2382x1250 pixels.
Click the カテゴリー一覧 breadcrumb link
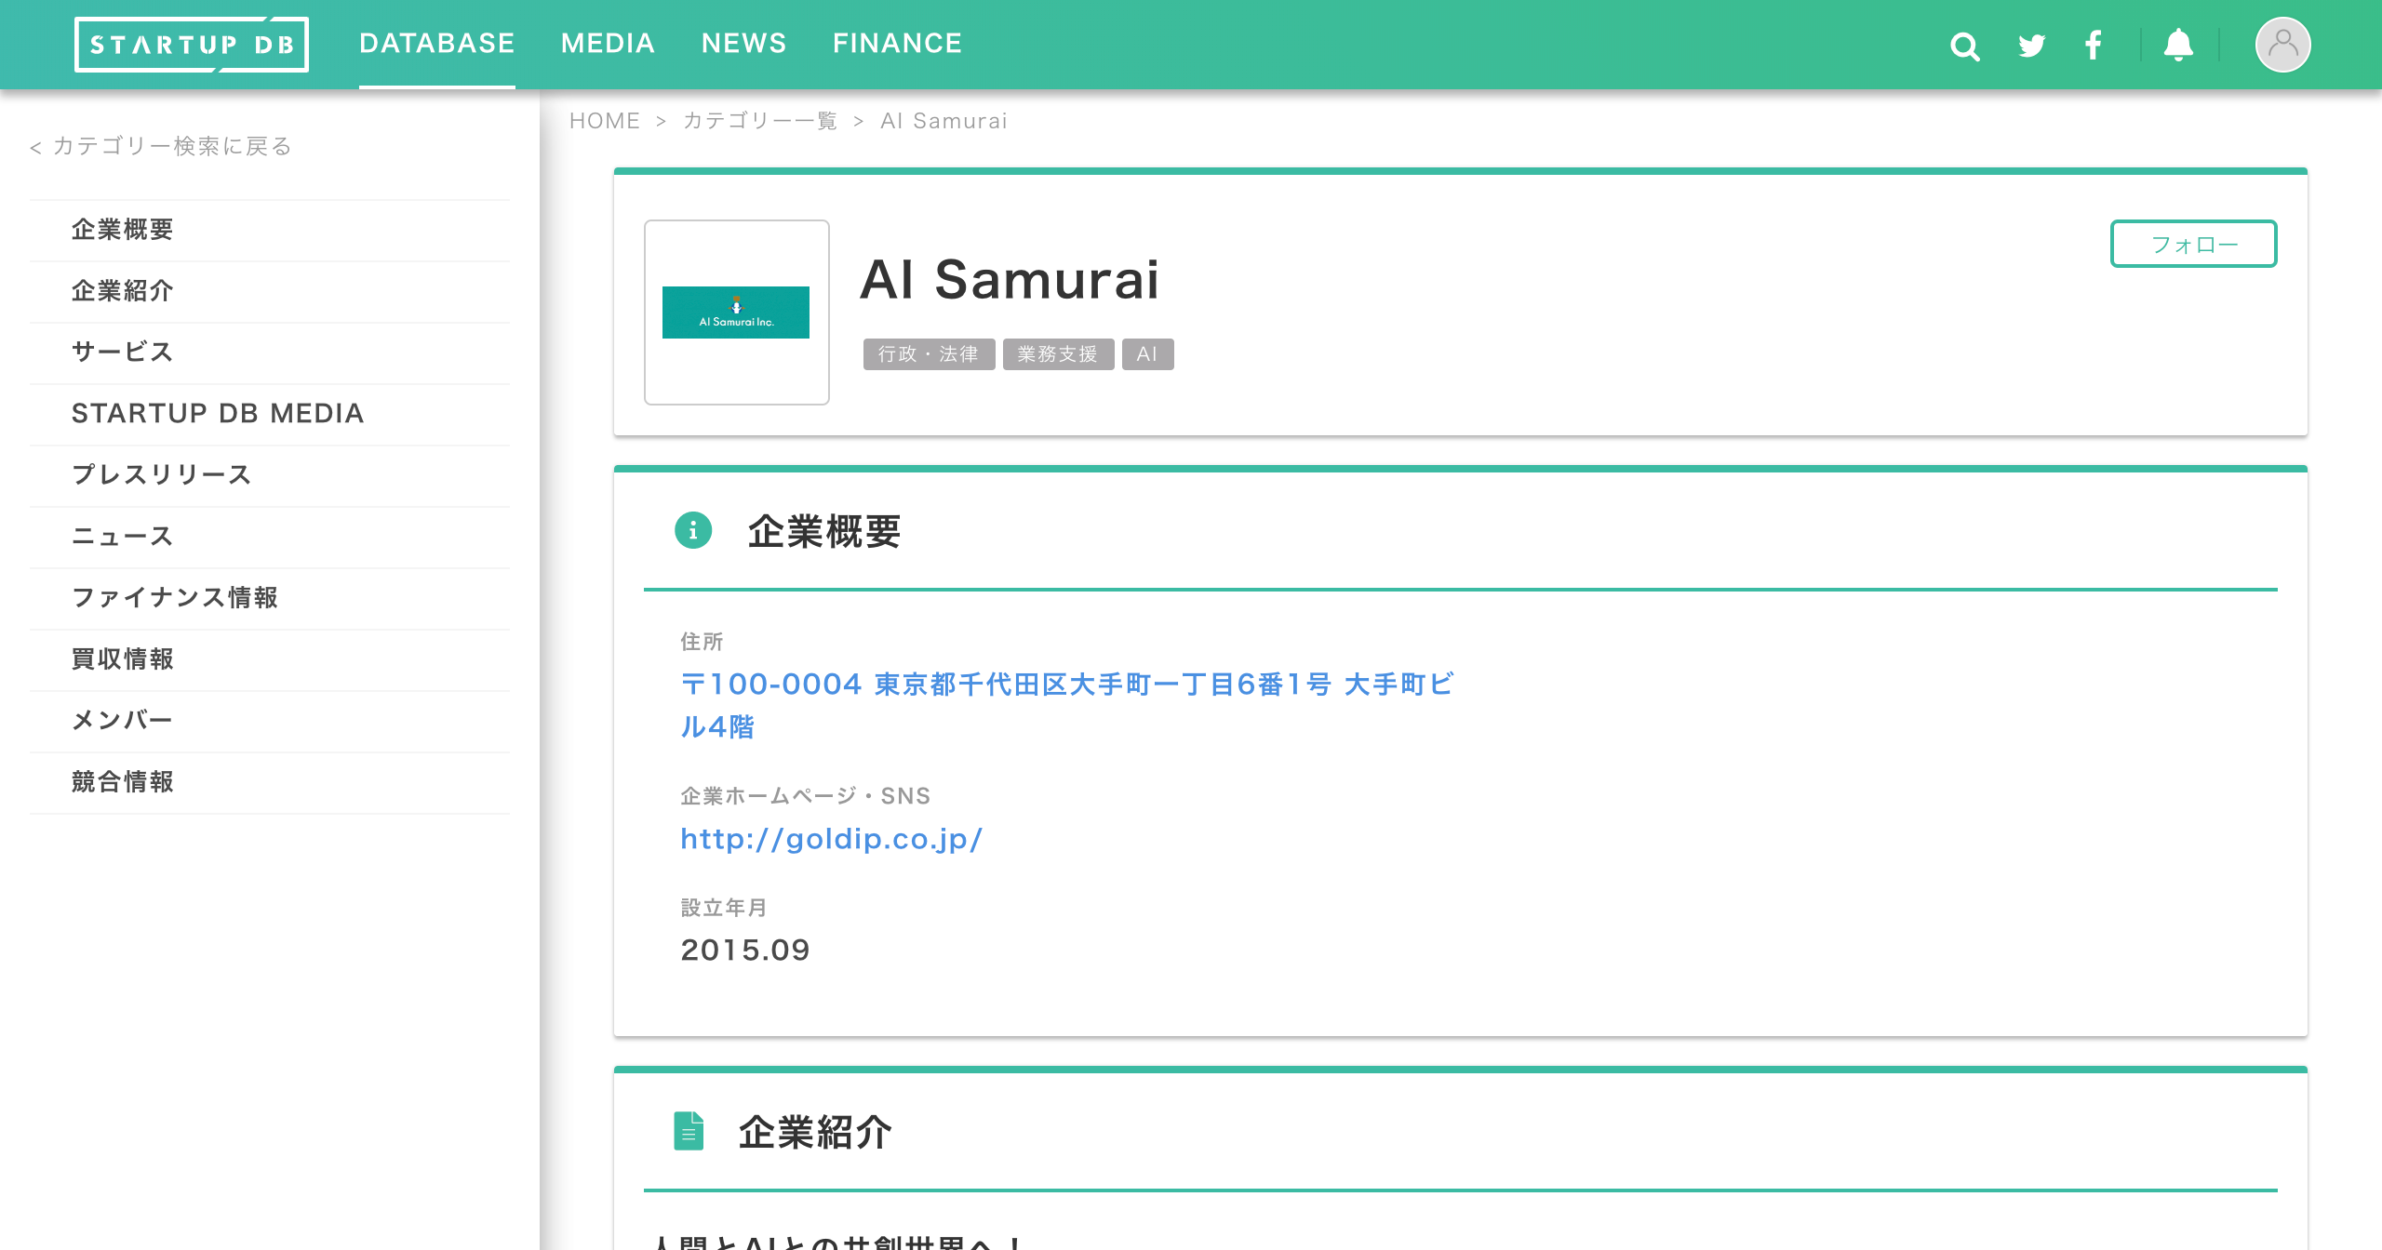coord(760,121)
